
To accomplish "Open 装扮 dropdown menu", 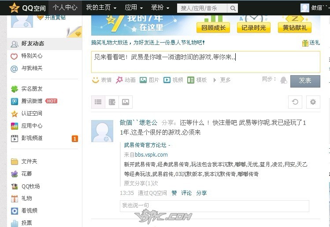I will pos(160,8).
